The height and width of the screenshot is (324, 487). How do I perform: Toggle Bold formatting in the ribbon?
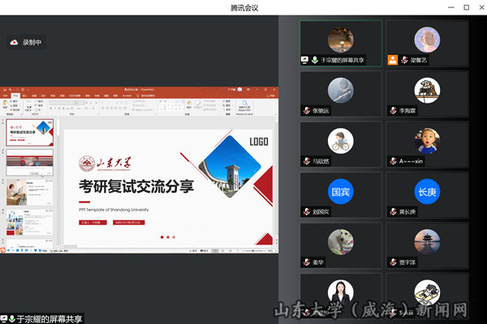tap(50, 109)
